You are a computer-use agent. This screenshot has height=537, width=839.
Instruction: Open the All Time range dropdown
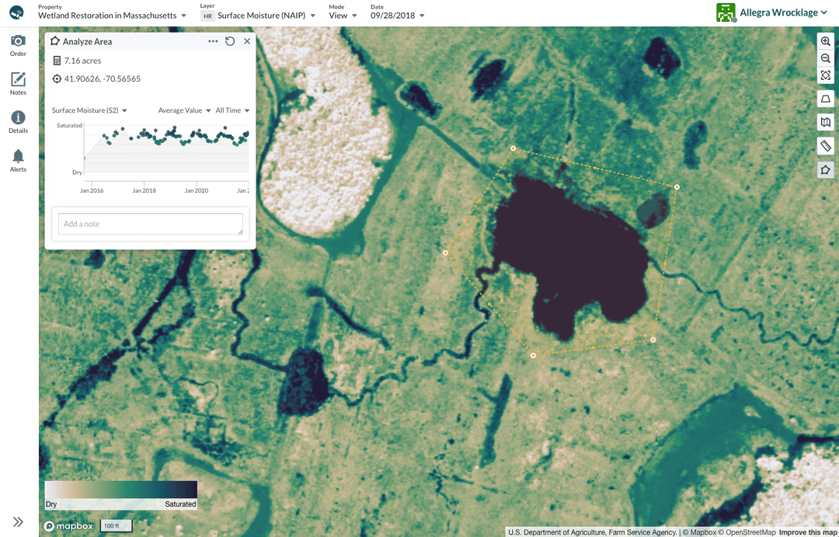click(x=232, y=110)
